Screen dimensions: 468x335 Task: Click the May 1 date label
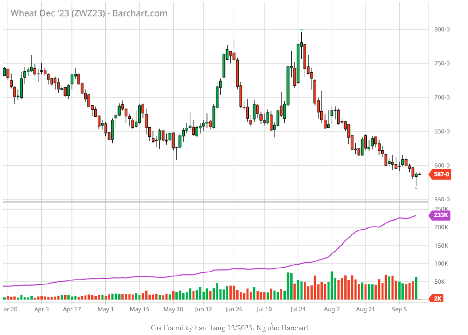pyautogui.click(x=105, y=309)
